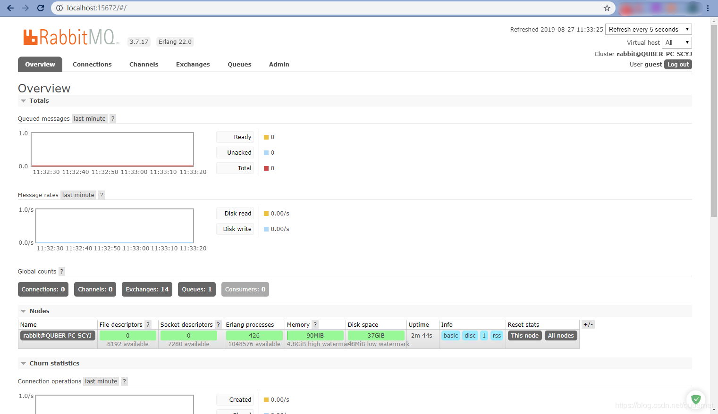Open the Virtual host dropdown

click(676, 42)
